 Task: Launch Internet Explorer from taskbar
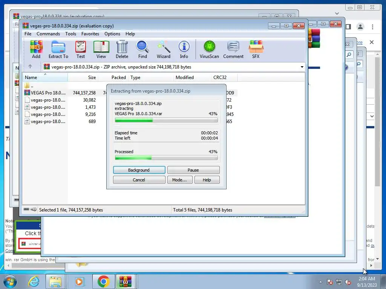click(x=34, y=281)
